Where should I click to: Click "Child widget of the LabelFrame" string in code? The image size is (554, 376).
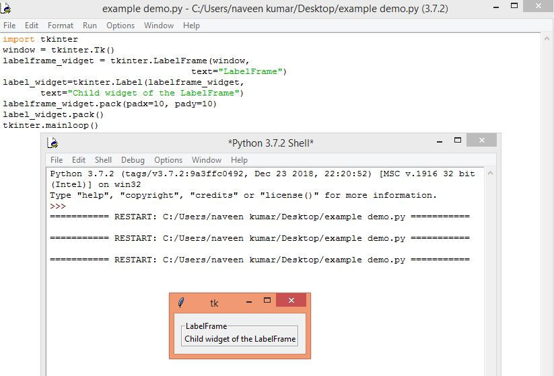pyautogui.click(x=153, y=93)
